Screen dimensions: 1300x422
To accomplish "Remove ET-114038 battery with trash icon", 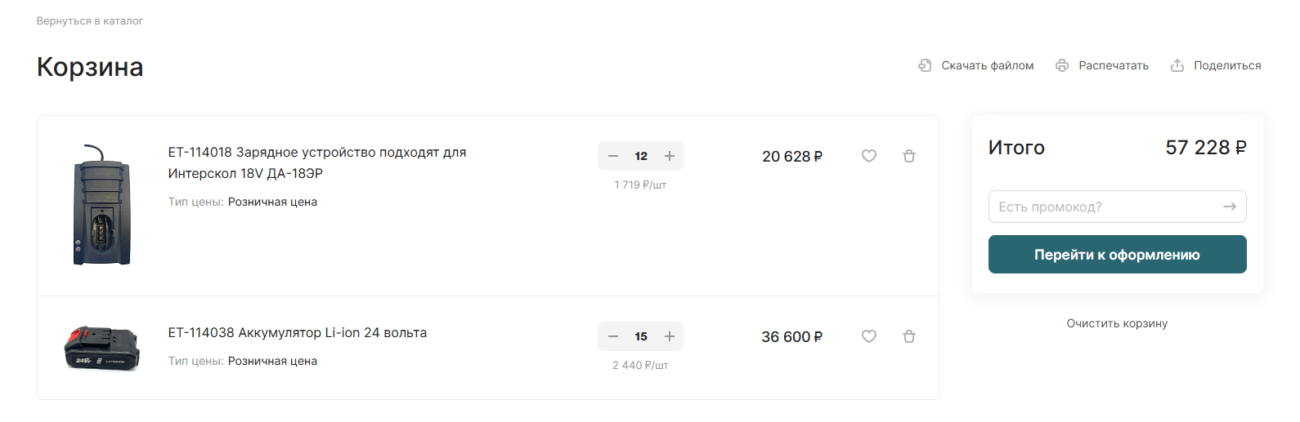I will pos(909,336).
